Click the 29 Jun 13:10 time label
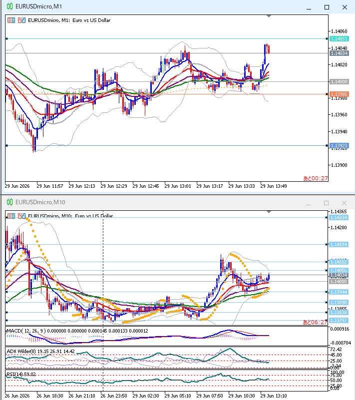Screen dimensions: 355x400 tap(274, 396)
